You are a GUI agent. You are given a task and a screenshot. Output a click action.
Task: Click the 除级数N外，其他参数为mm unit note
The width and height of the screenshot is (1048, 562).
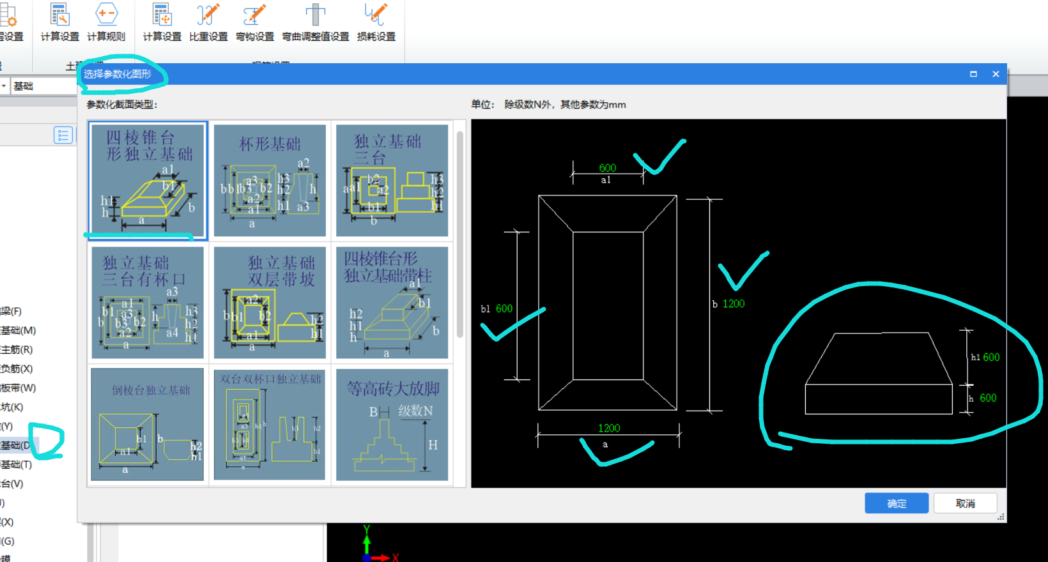pos(565,104)
